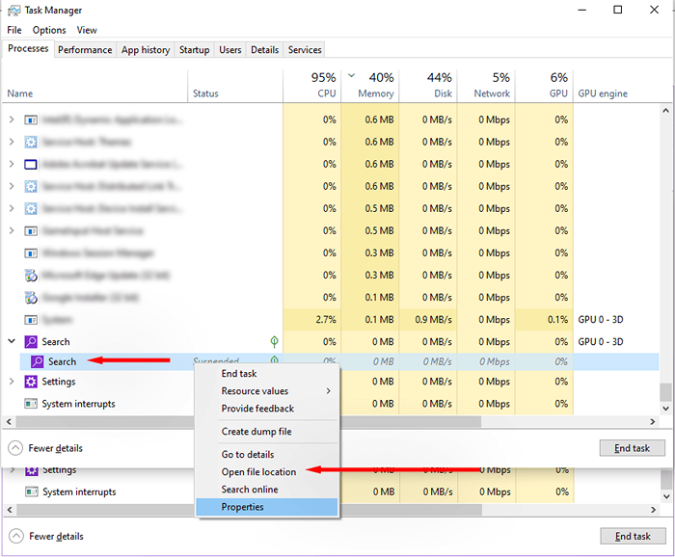The width and height of the screenshot is (675, 557).
Task: Click the 0.9 MB/s disk value
Action: click(x=434, y=320)
